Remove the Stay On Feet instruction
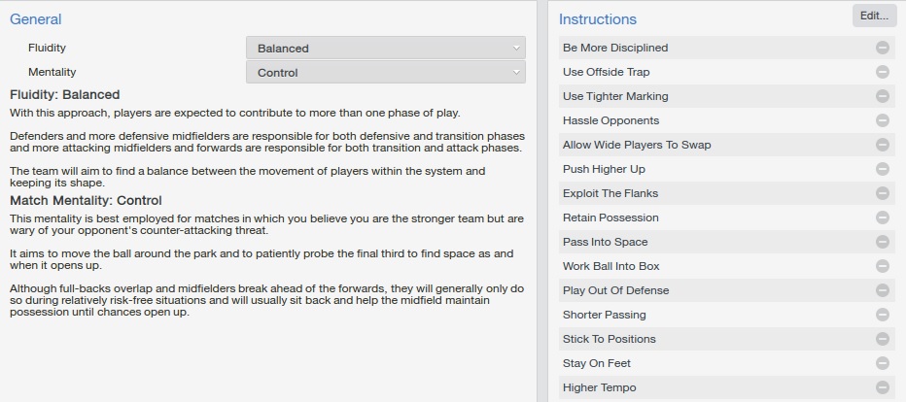 [x=883, y=363]
